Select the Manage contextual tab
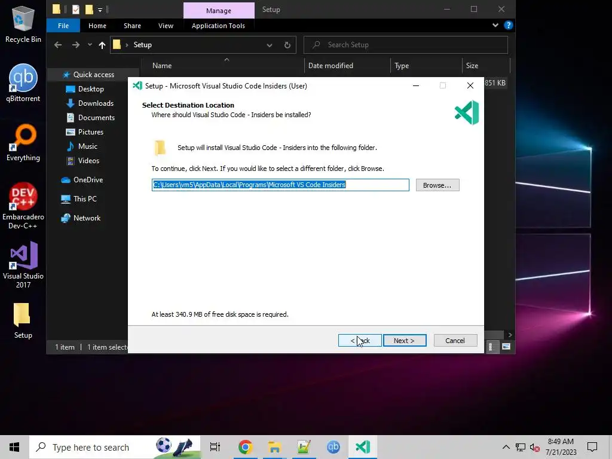This screenshot has height=459, width=612. coord(219,11)
